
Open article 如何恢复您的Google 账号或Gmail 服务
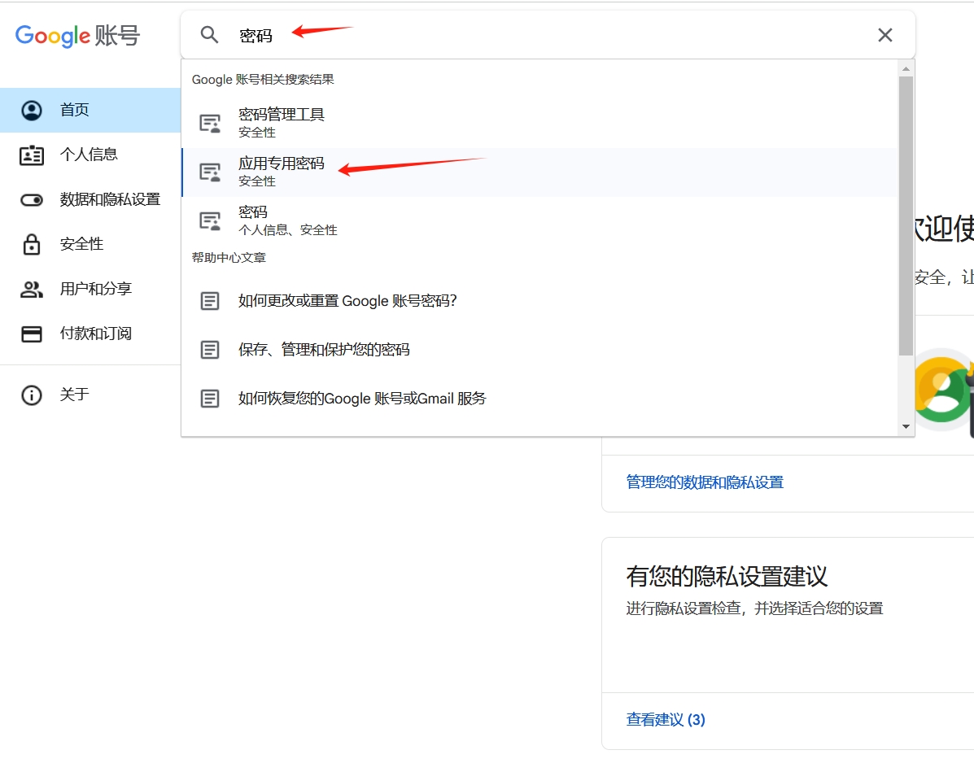pyautogui.click(x=539, y=399)
